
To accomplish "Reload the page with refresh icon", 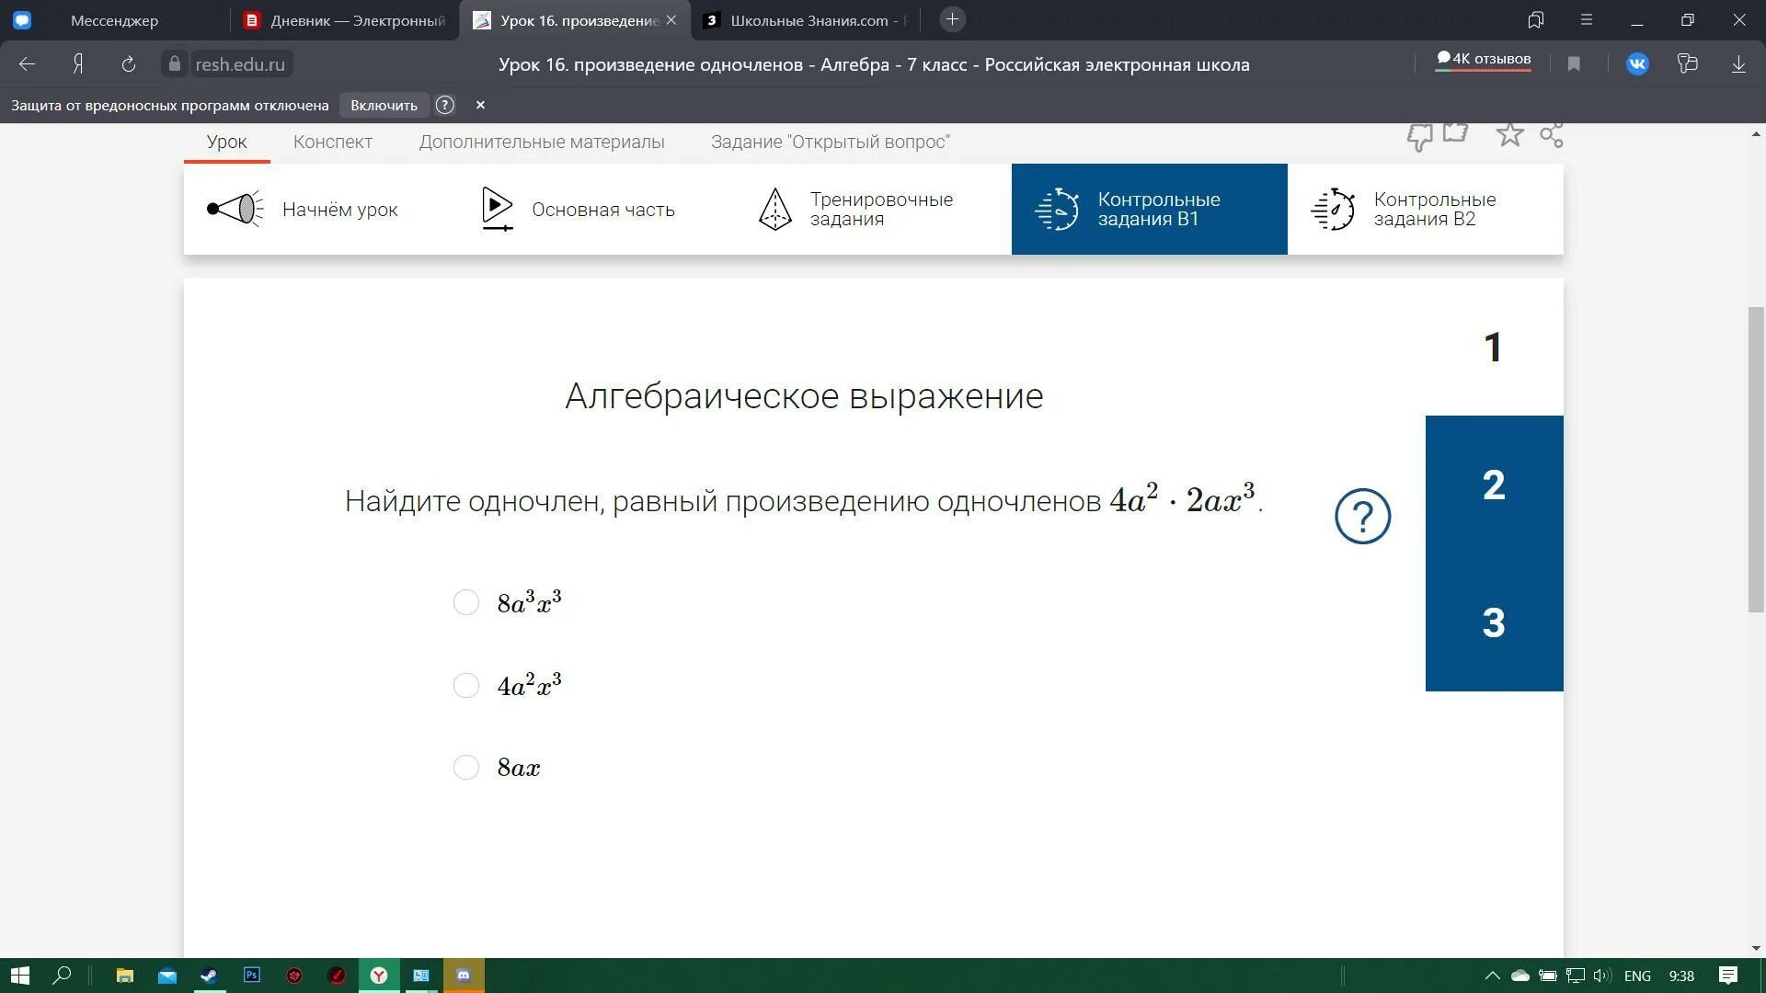I will point(129,64).
